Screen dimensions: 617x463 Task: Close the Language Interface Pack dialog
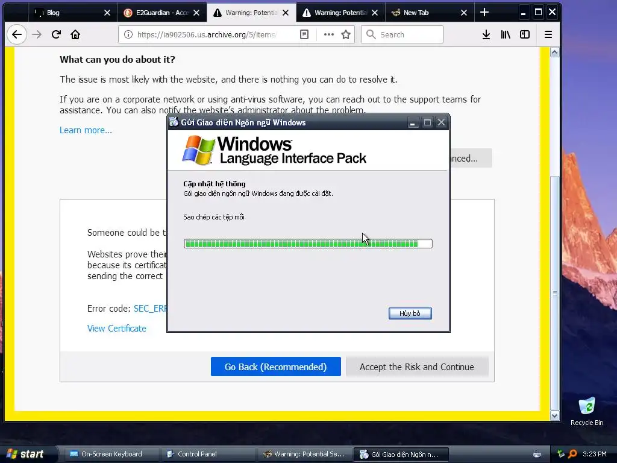441,122
